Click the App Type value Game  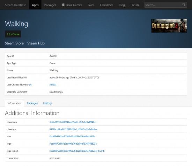coord(52,63)
